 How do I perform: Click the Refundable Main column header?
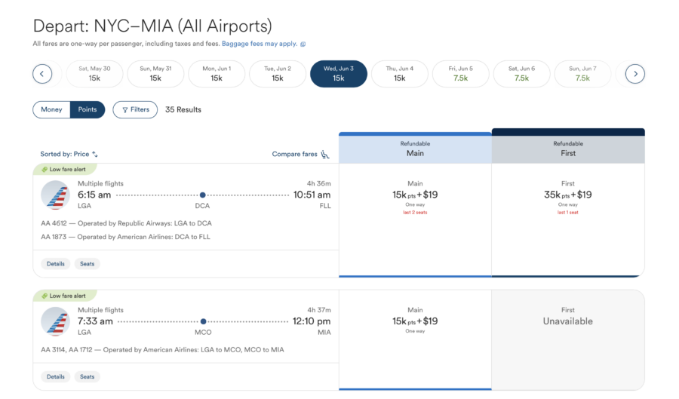pos(415,149)
